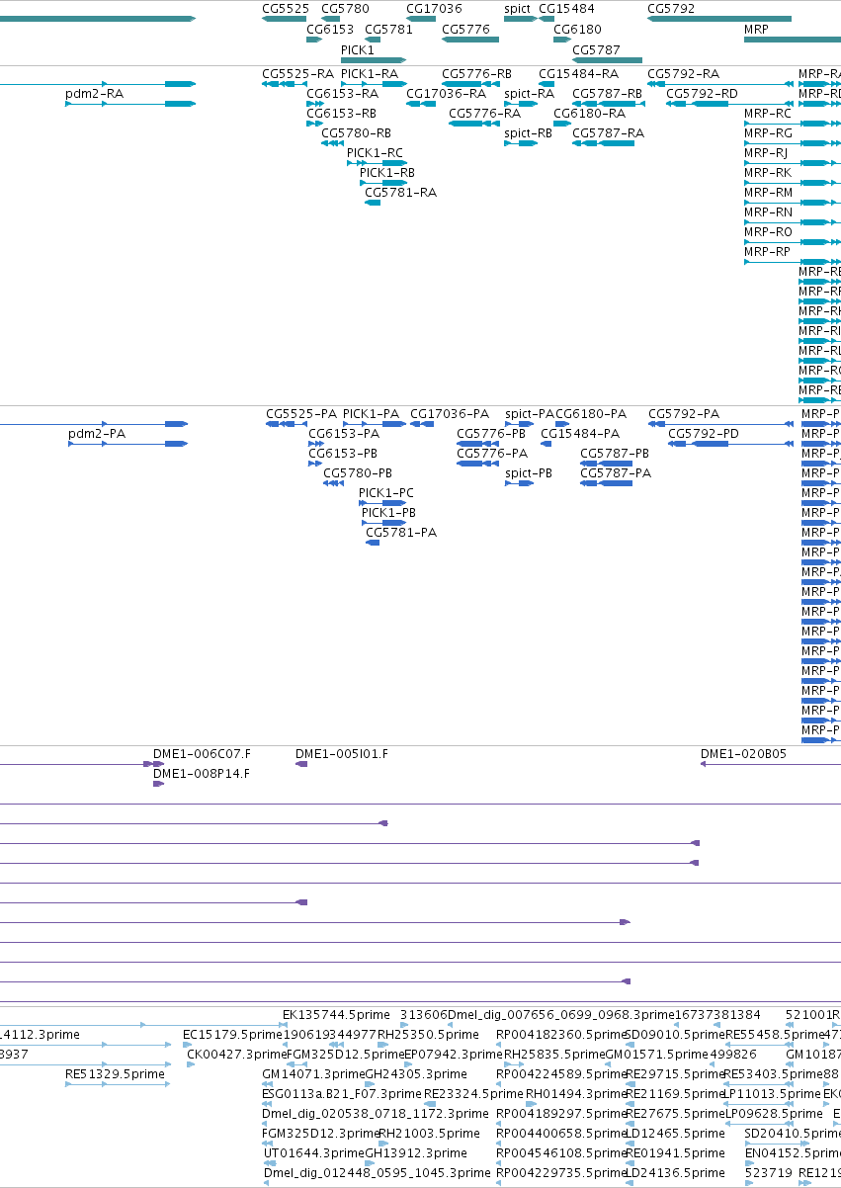
Task: Click the EK135744.5prime EST label
Action: [x=337, y=1015]
